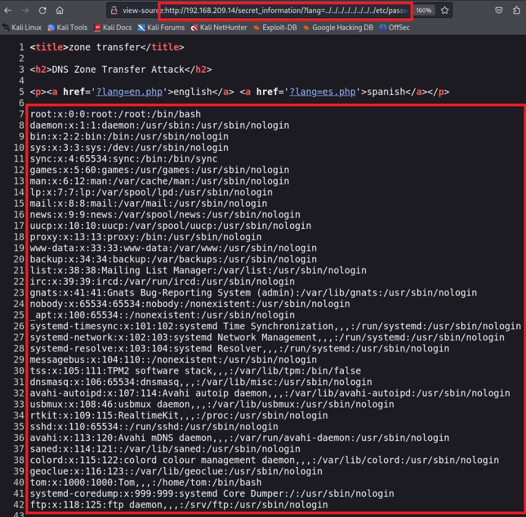This screenshot has width=526, height=517.
Task: Open the extensions toolbar icon
Action: coord(517,10)
